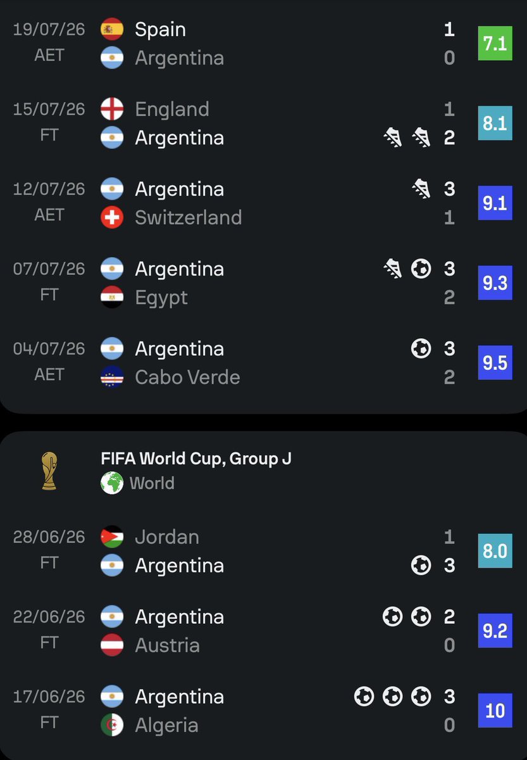Open the Argentina vs Egypt match
This screenshot has width=527, height=760.
click(x=263, y=283)
